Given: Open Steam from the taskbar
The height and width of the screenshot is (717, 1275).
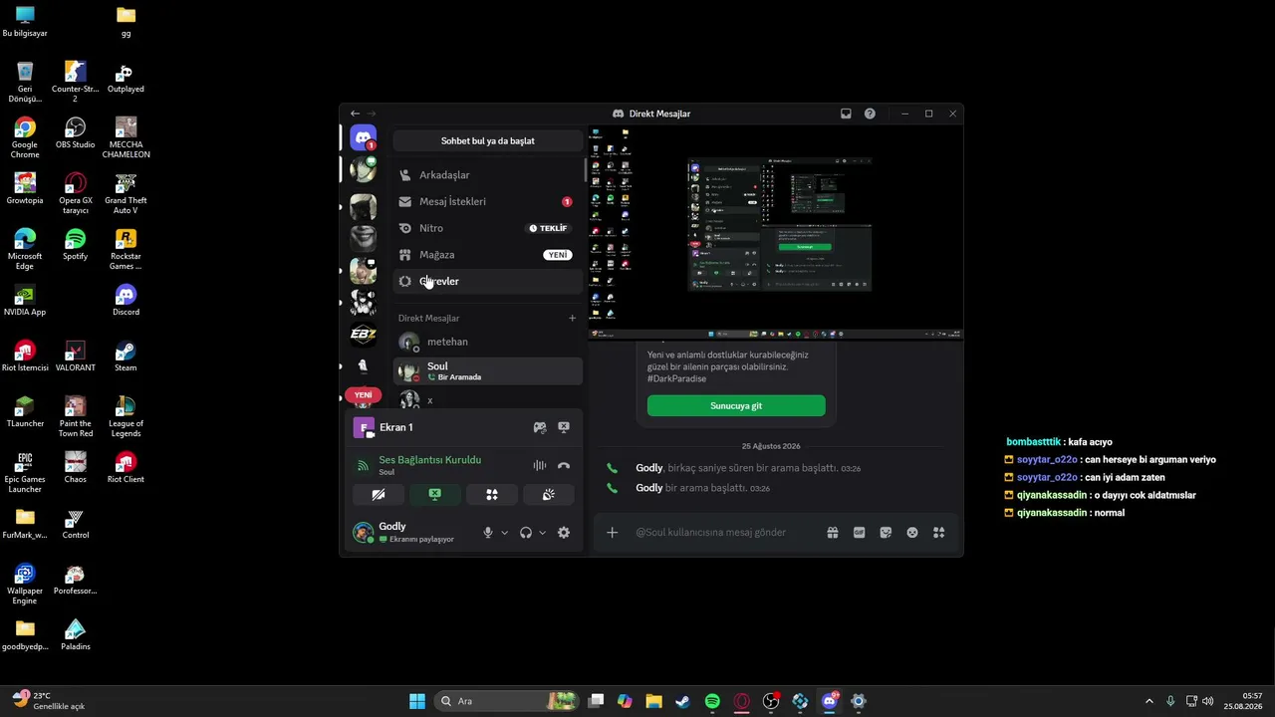Looking at the screenshot, I should point(683,701).
